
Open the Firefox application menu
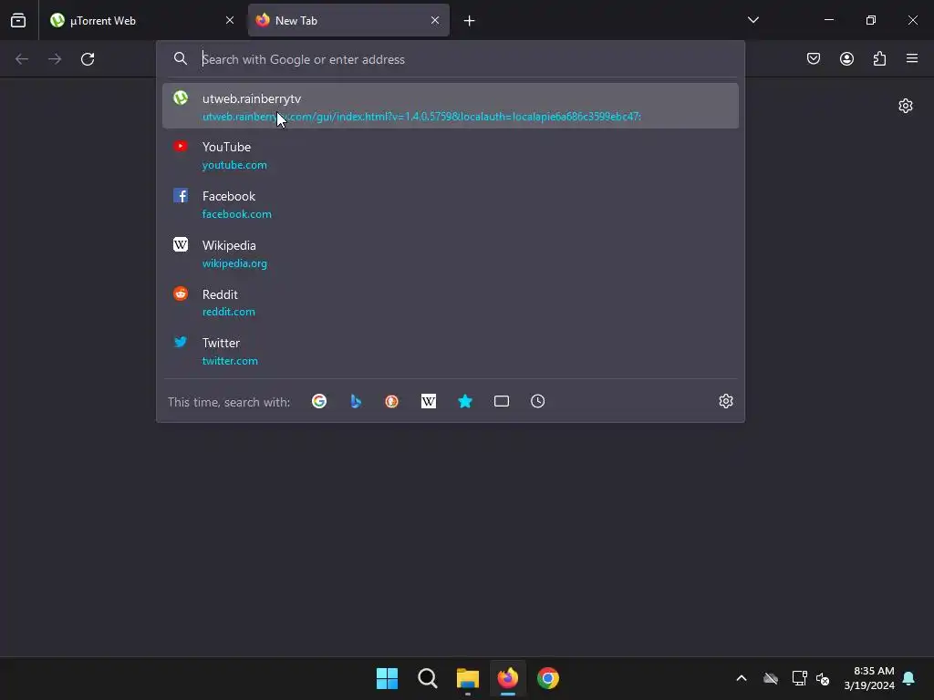click(912, 58)
